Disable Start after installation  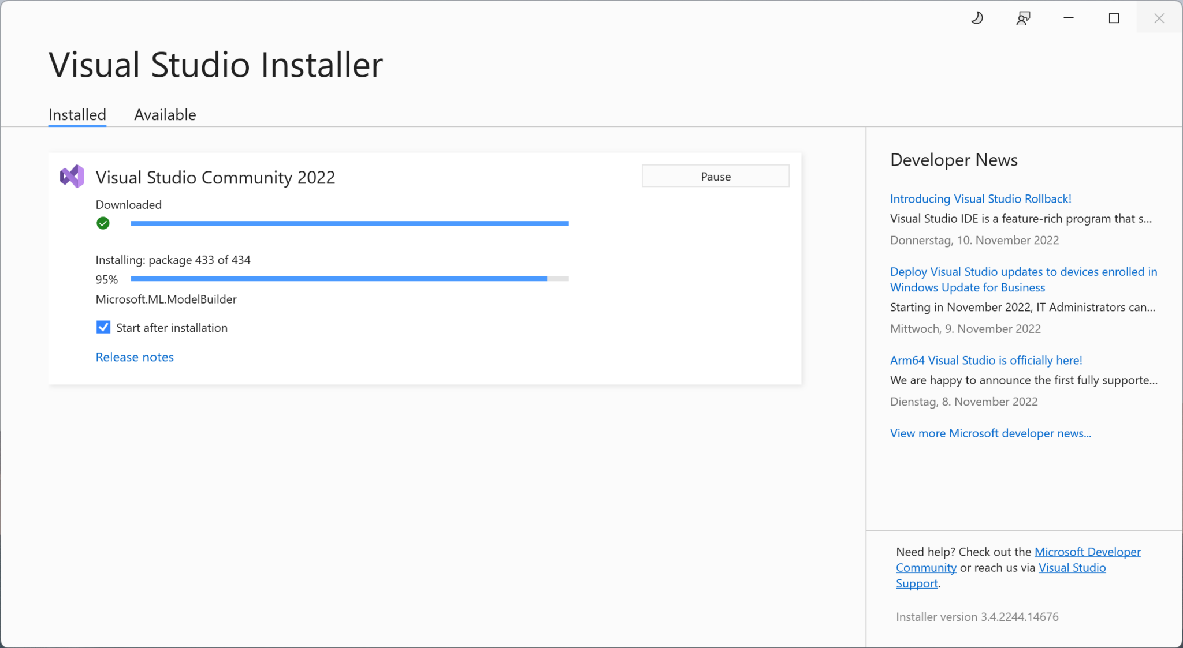click(103, 327)
